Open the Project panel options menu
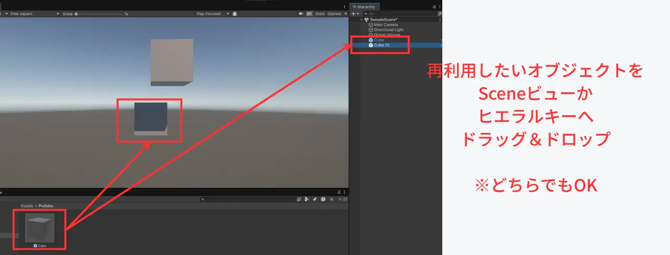The image size is (670, 255). pyautogui.click(x=344, y=192)
